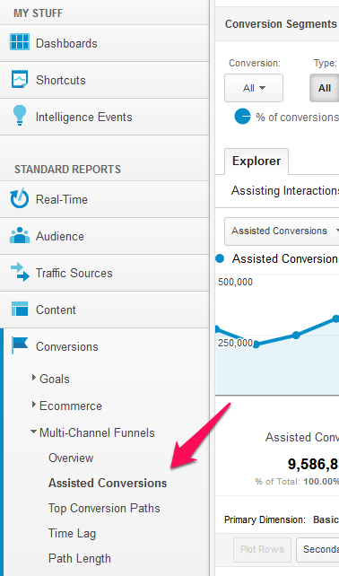Click the Dashboards grid icon

point(20,41)
